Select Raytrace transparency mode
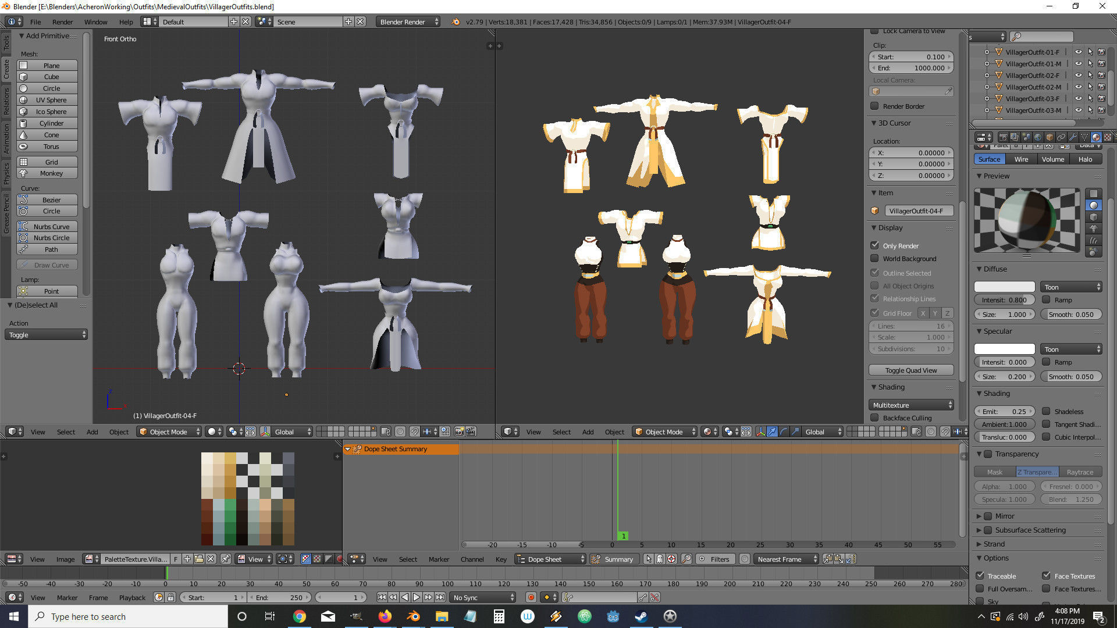The image size is (1117, 628). [x=1080, y=472]
